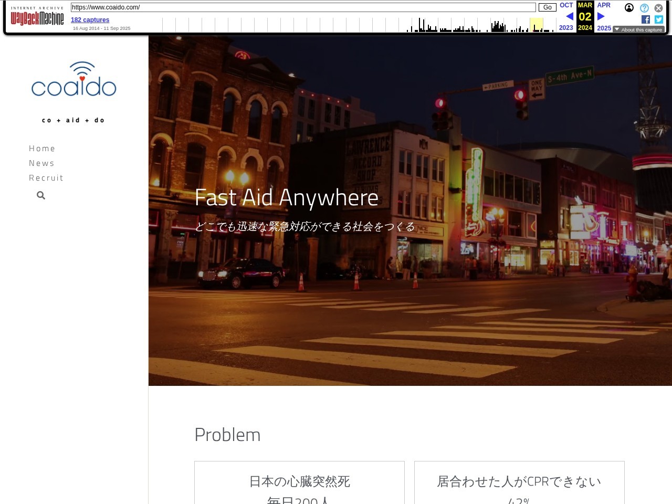Screen dimensions: 672x504
Task: Open the site search icon
Action: click(x=41, y=195)
